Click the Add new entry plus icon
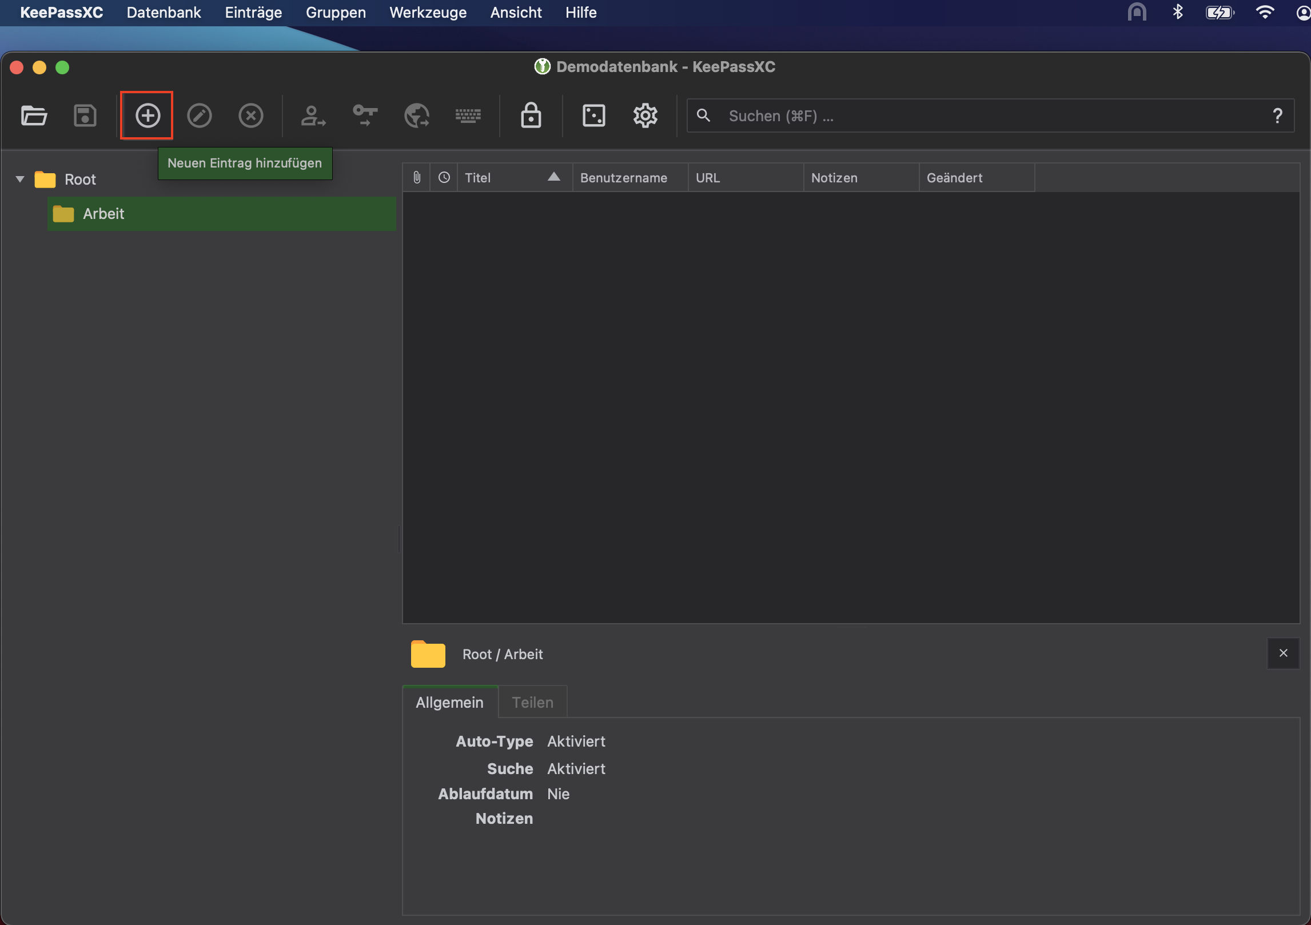 [x=148, y=115]
